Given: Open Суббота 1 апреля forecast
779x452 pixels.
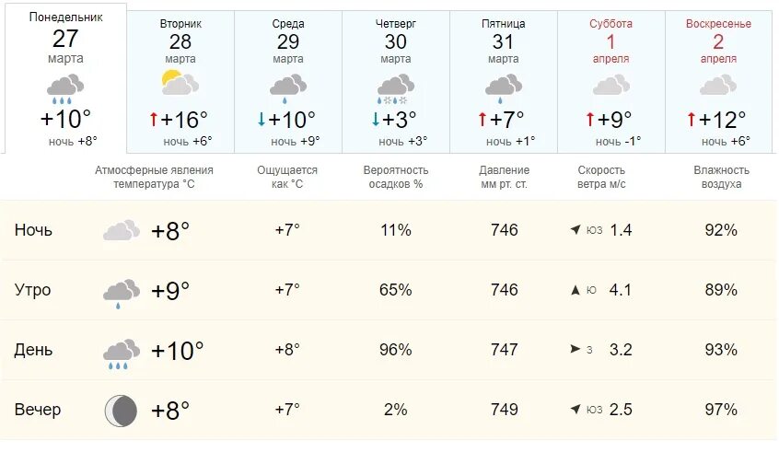Looking at the screenshot, I should point(611,82).
